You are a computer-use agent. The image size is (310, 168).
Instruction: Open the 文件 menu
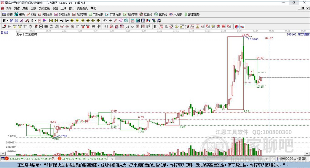pos(8,8)
